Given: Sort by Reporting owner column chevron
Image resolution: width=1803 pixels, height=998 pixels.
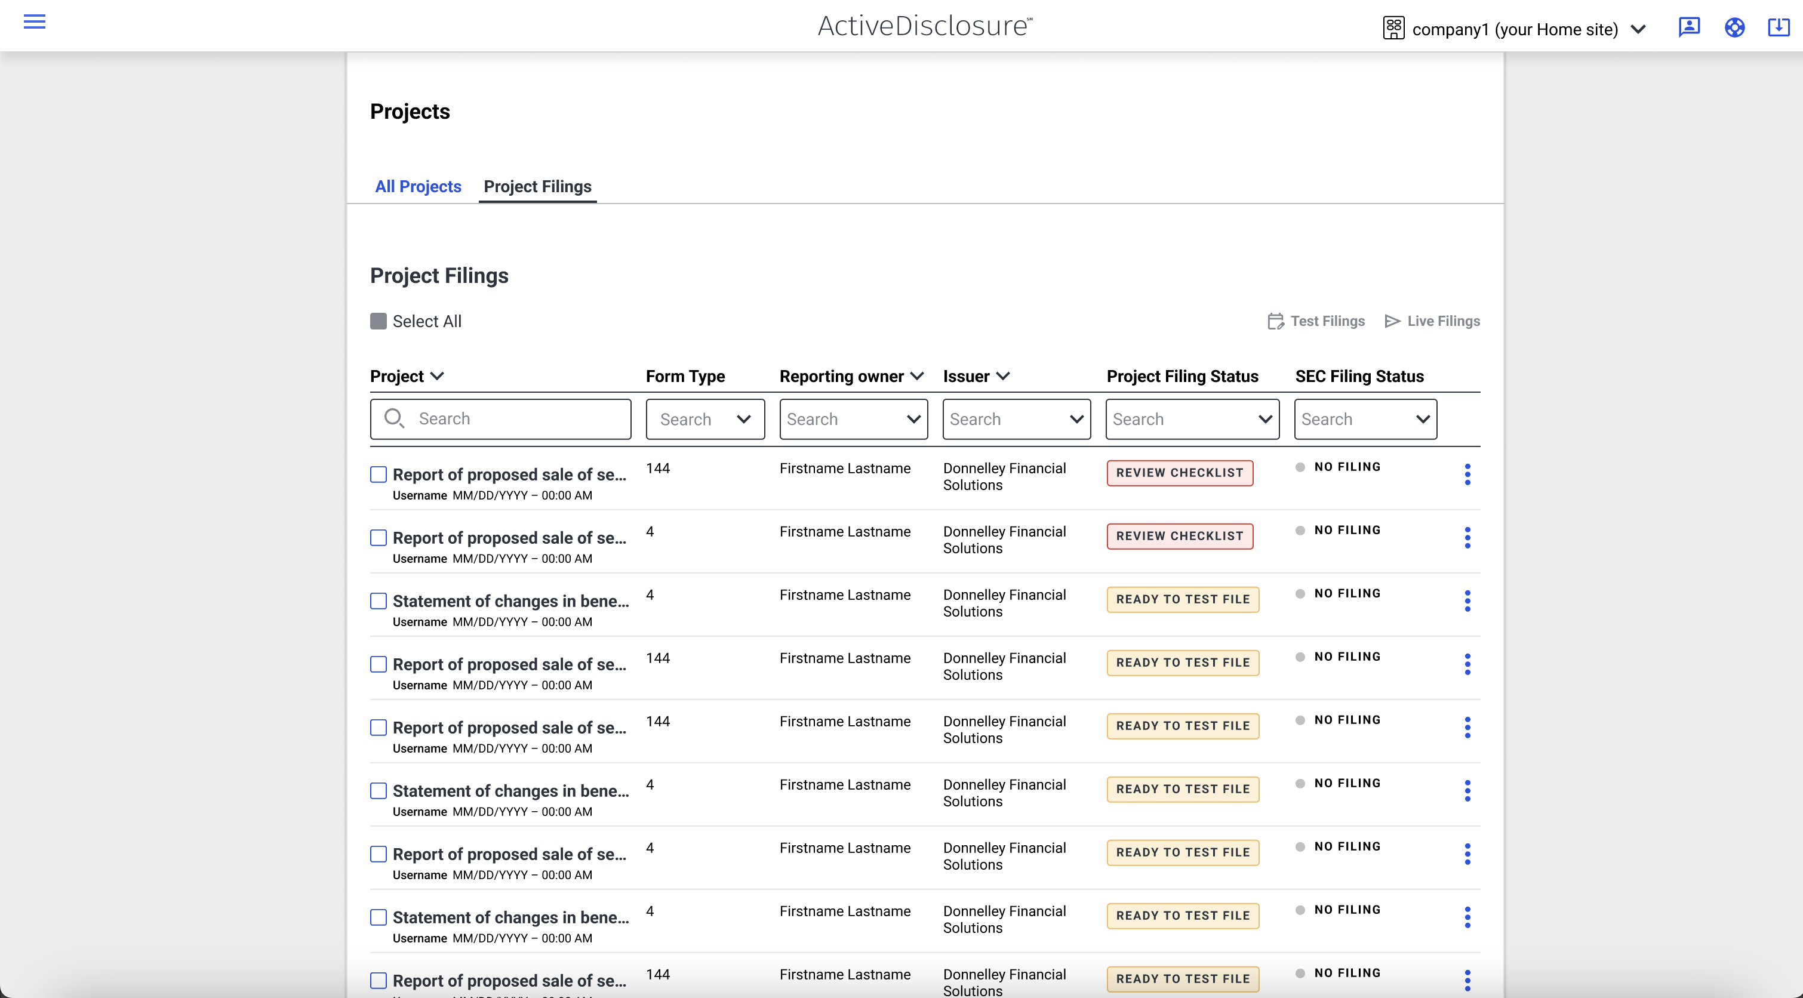Looking at the screenshot, I should (917, 376).
